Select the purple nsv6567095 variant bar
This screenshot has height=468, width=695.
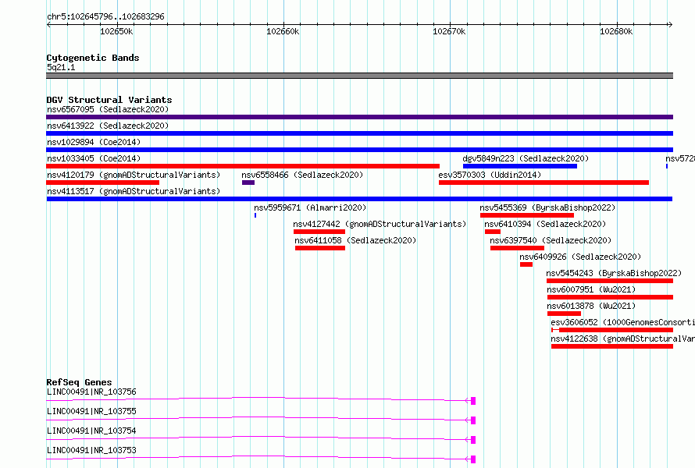pyautogui.click(x=359, y=117)
